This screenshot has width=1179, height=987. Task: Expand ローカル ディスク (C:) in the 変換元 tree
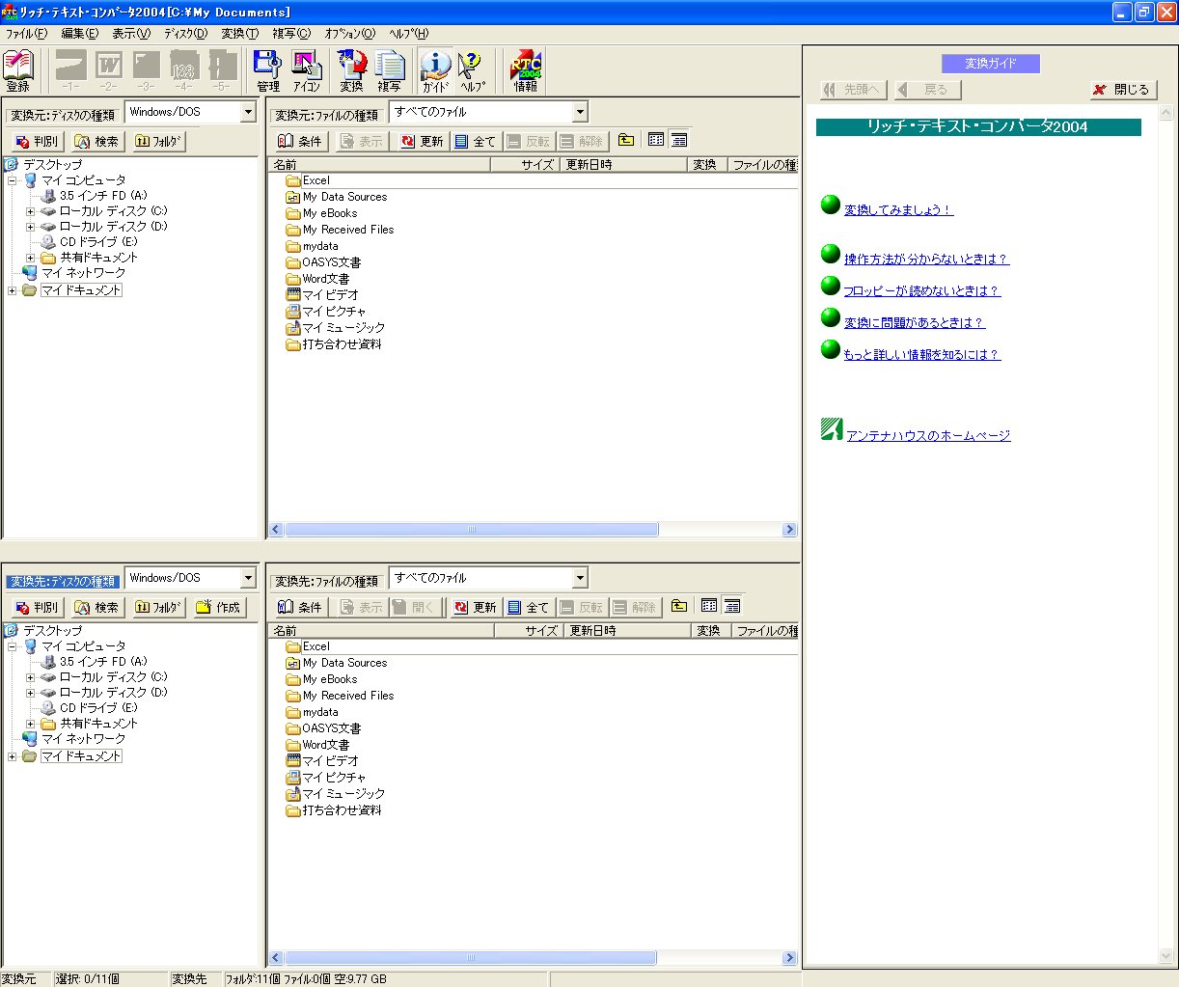coord(30,211)
